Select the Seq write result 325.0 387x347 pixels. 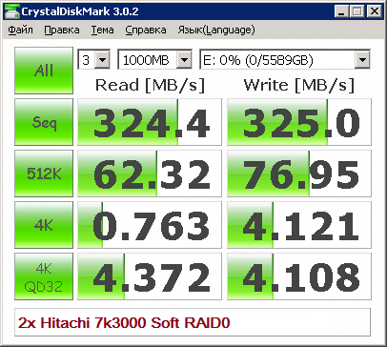coord(299,122)
